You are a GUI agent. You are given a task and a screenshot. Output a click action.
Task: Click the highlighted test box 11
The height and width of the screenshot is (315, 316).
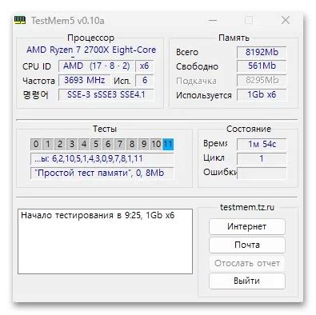tap(168, 144)
